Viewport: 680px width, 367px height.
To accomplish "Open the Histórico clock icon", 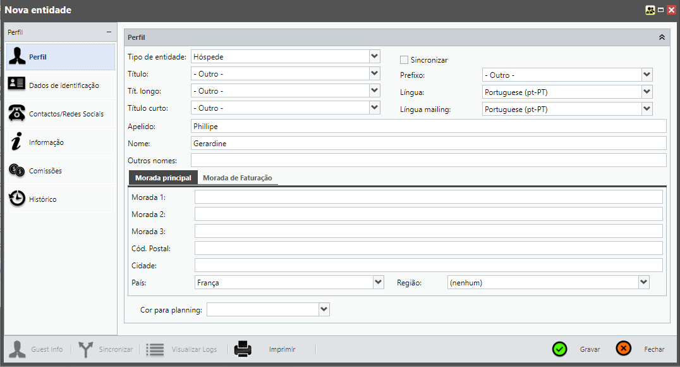I will (x=17, y=199).
